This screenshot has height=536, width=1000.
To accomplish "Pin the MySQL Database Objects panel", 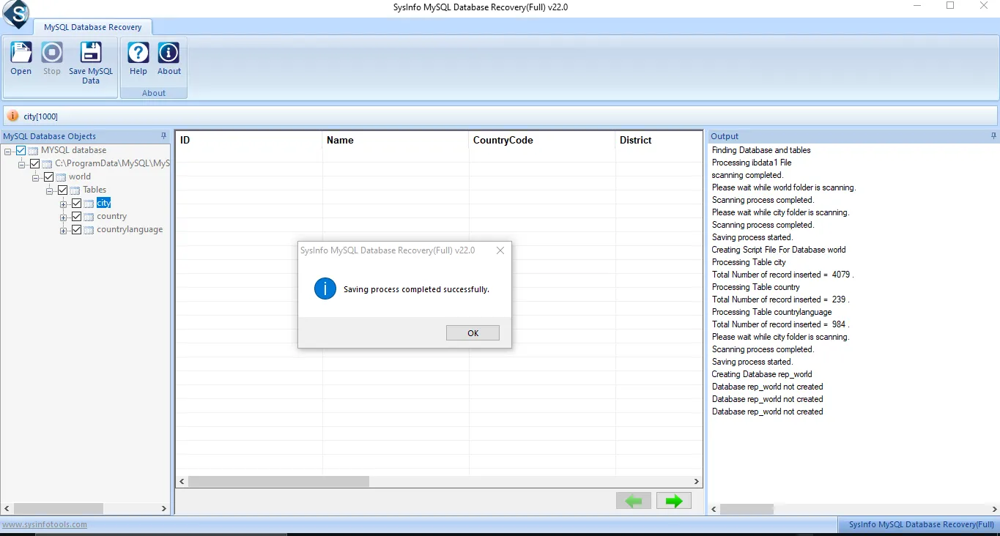I will pos(164,136).
